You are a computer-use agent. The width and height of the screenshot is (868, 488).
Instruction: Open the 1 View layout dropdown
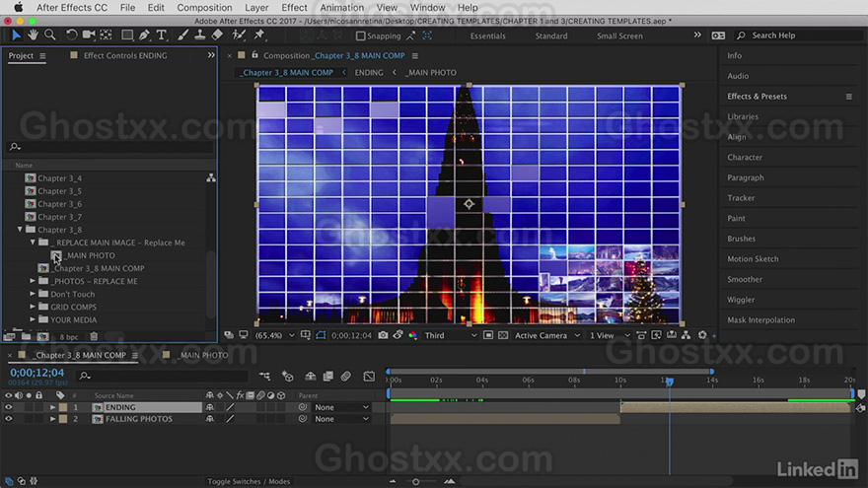click(x=609, y=335)
